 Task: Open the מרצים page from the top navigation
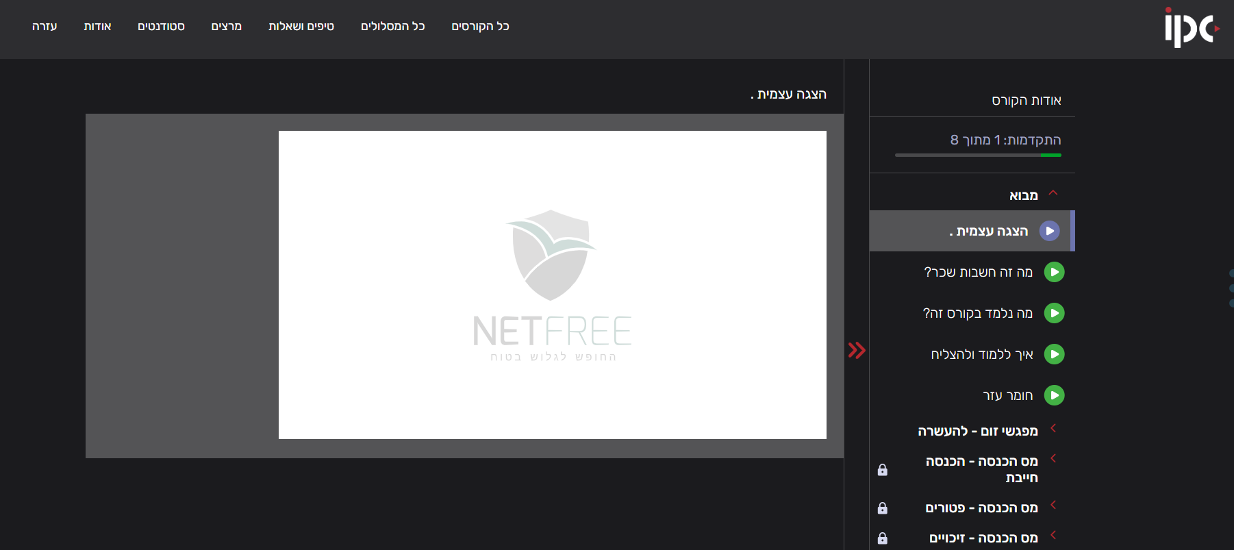pos(227,27)
